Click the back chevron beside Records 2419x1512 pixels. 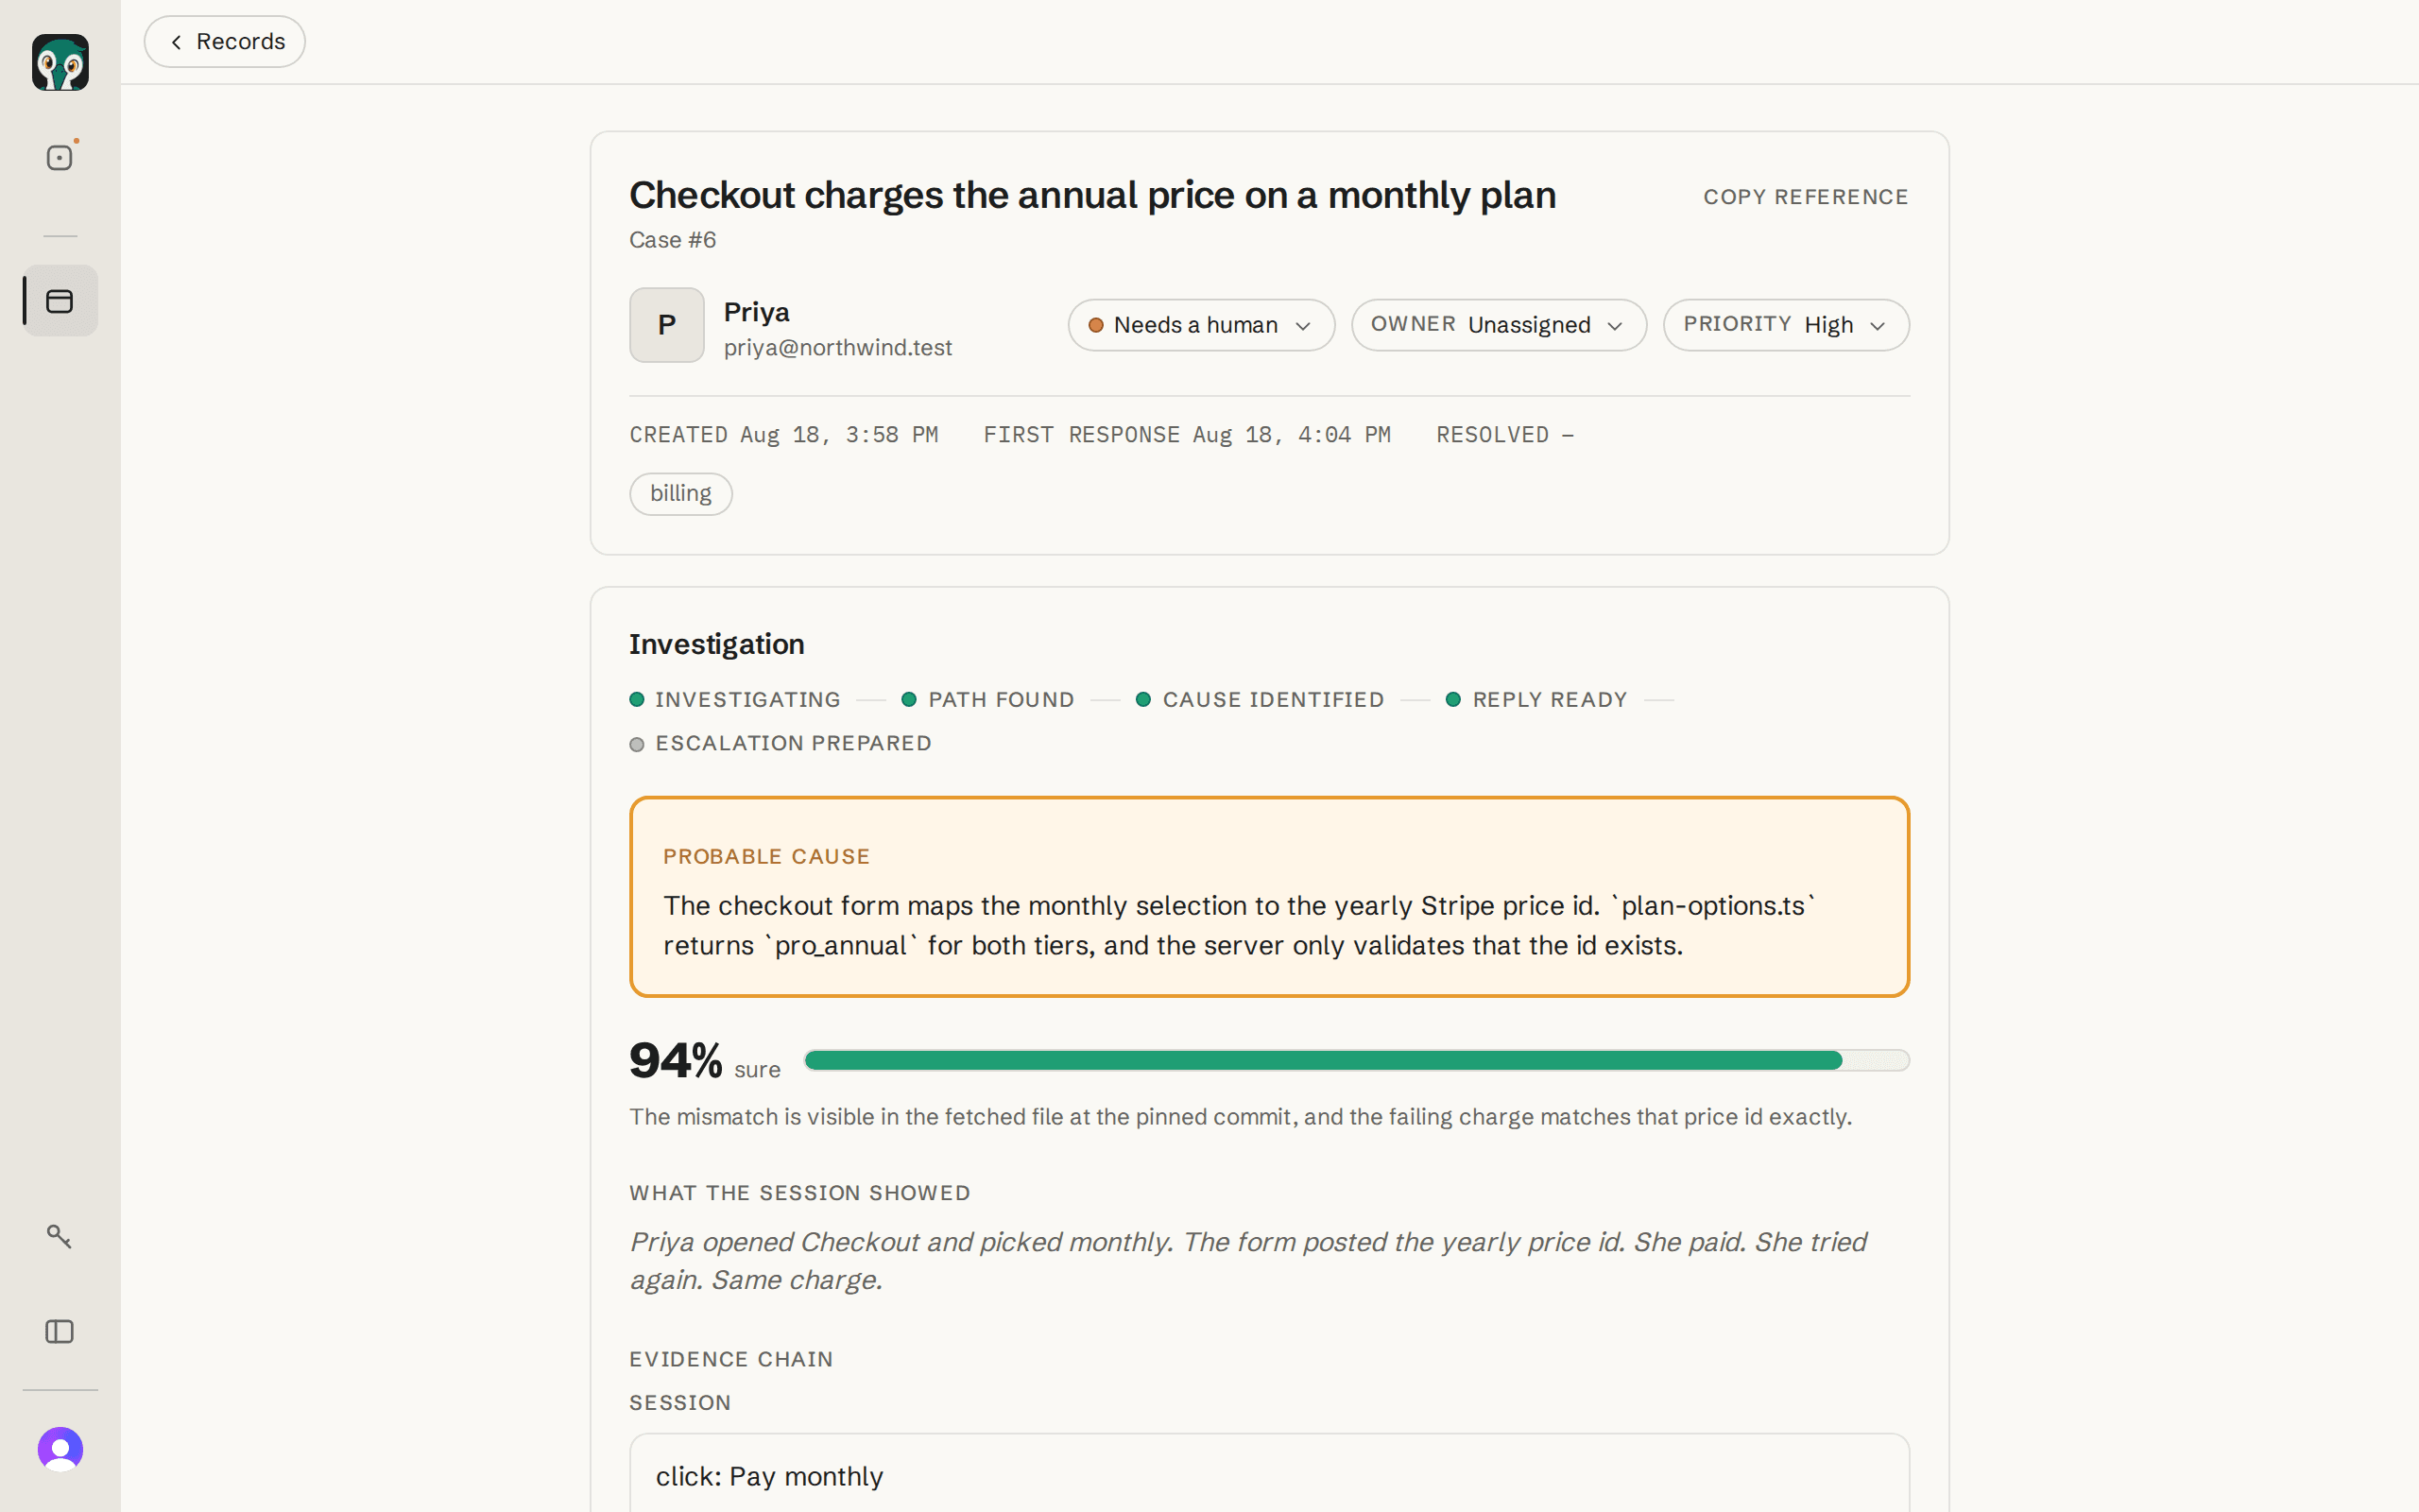(x=176, y=42)
